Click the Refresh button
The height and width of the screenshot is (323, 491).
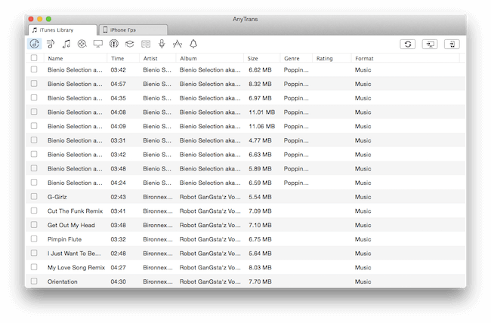point(408,44)
